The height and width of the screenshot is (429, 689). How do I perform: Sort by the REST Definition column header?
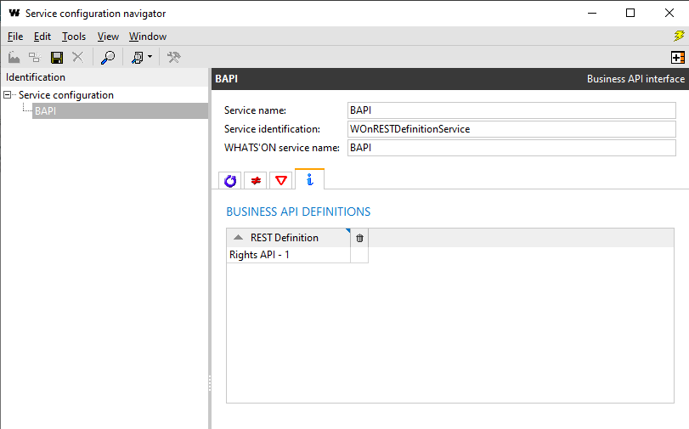click(285, 238)
